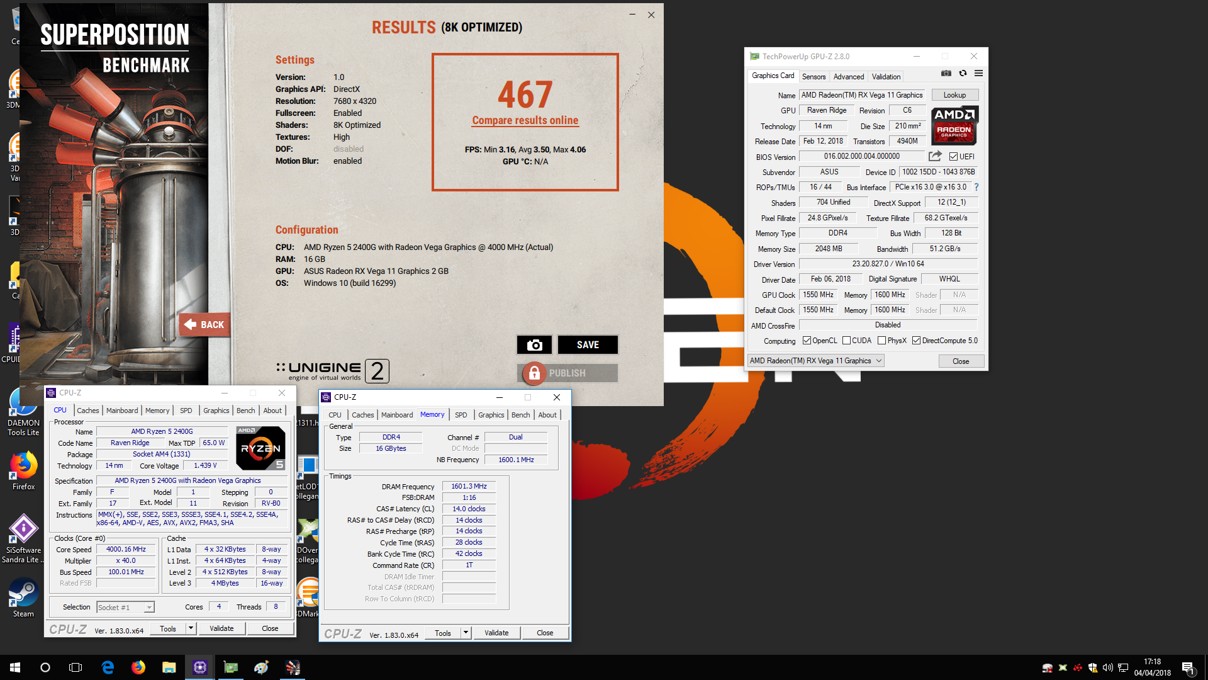
Task: Click the Superposition screenshot camera button
Action: coord(534,345)
